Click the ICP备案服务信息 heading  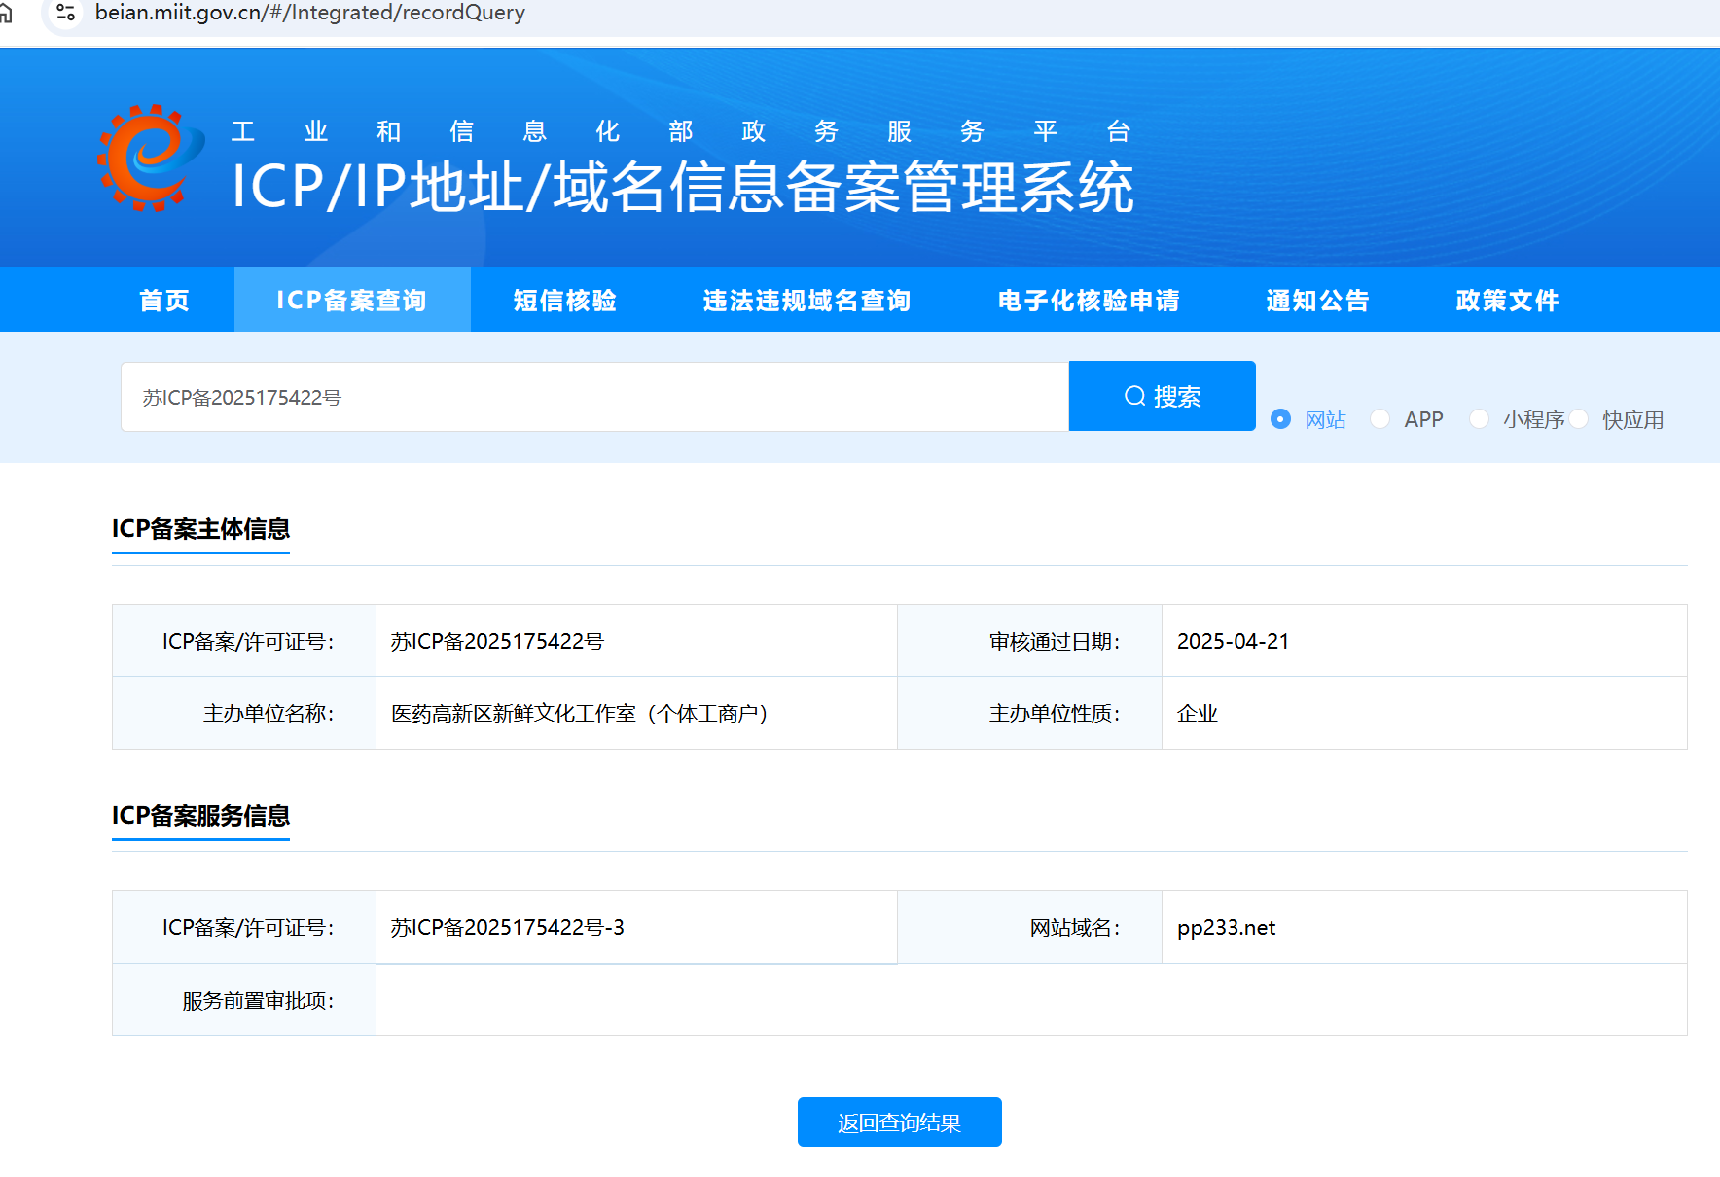pyautogui.click(x=200, y=815)
